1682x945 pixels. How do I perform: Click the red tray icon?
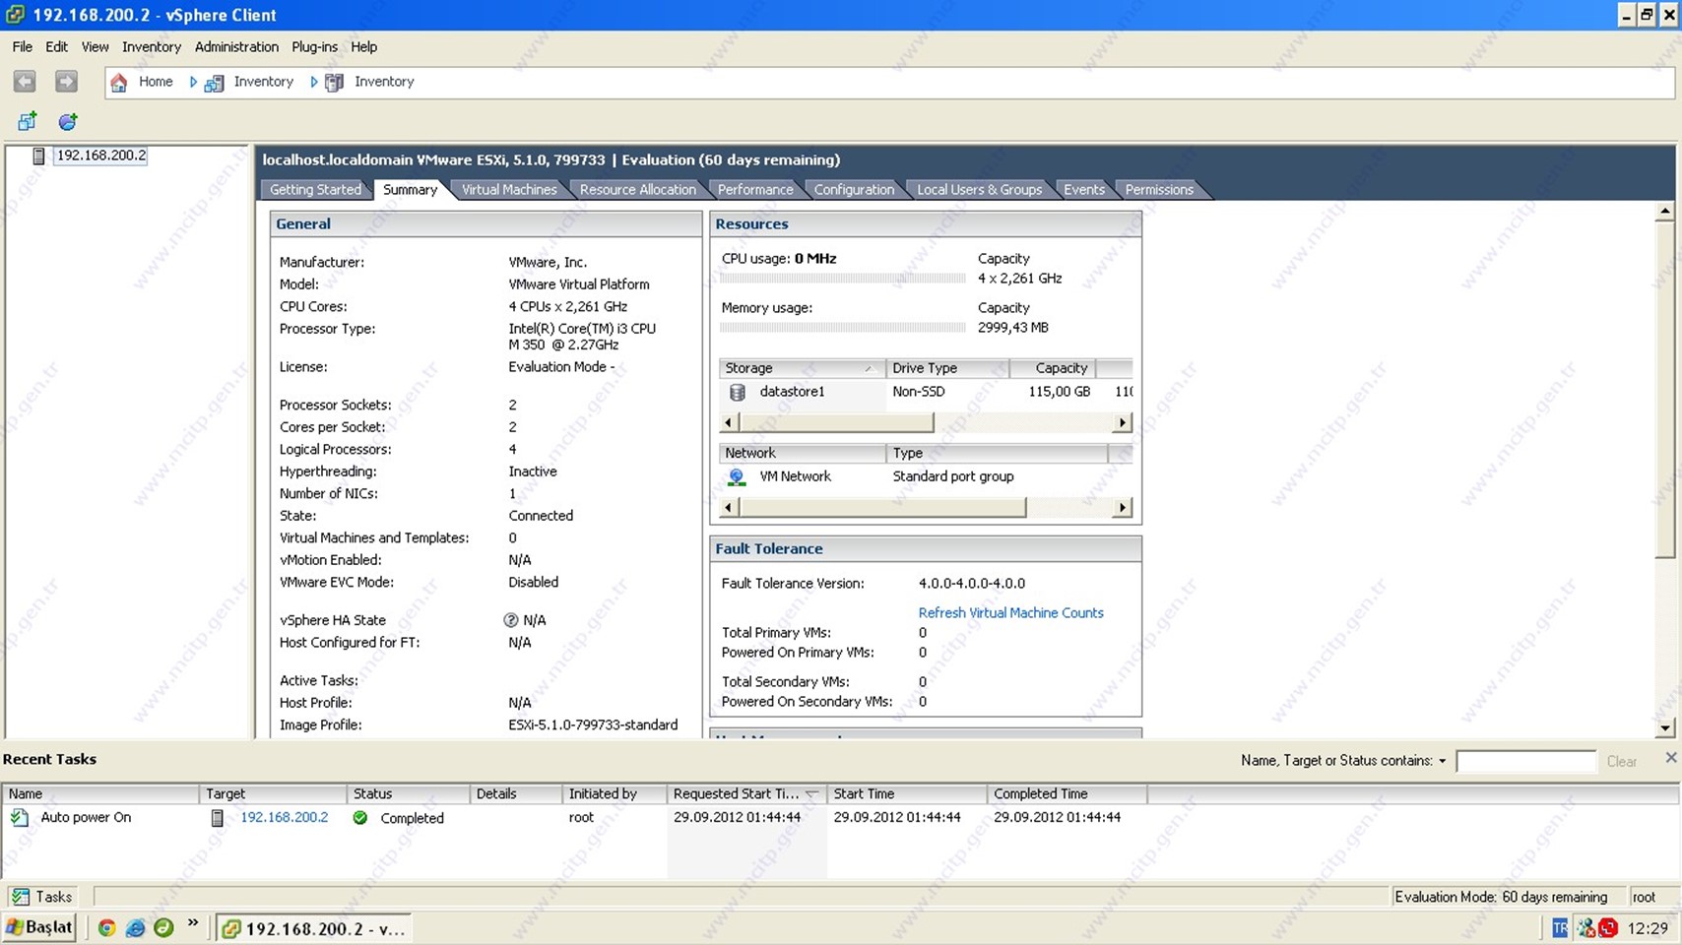(1608, 927)
